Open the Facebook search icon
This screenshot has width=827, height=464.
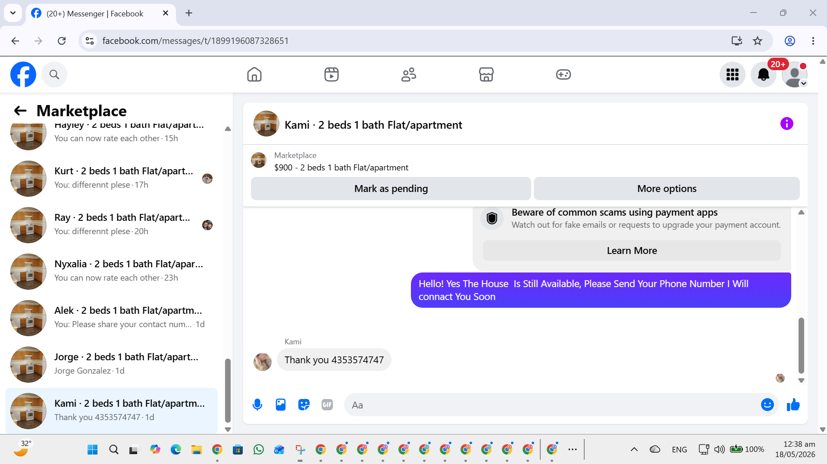tap(54, 74)
